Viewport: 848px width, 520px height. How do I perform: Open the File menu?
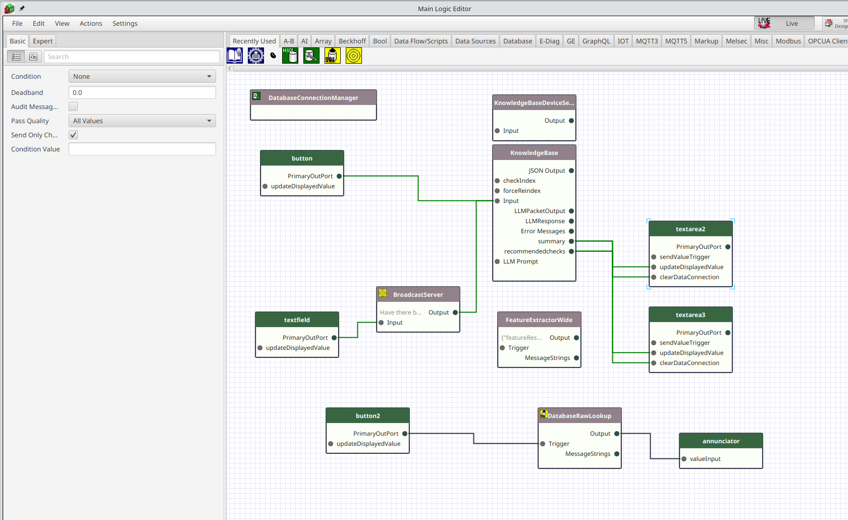17,23
